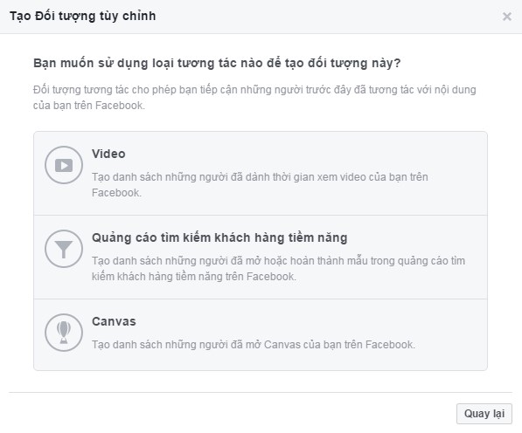Click the words của bạn trên Facebook in the intro

pyautogui.click(x=89, y=106)
